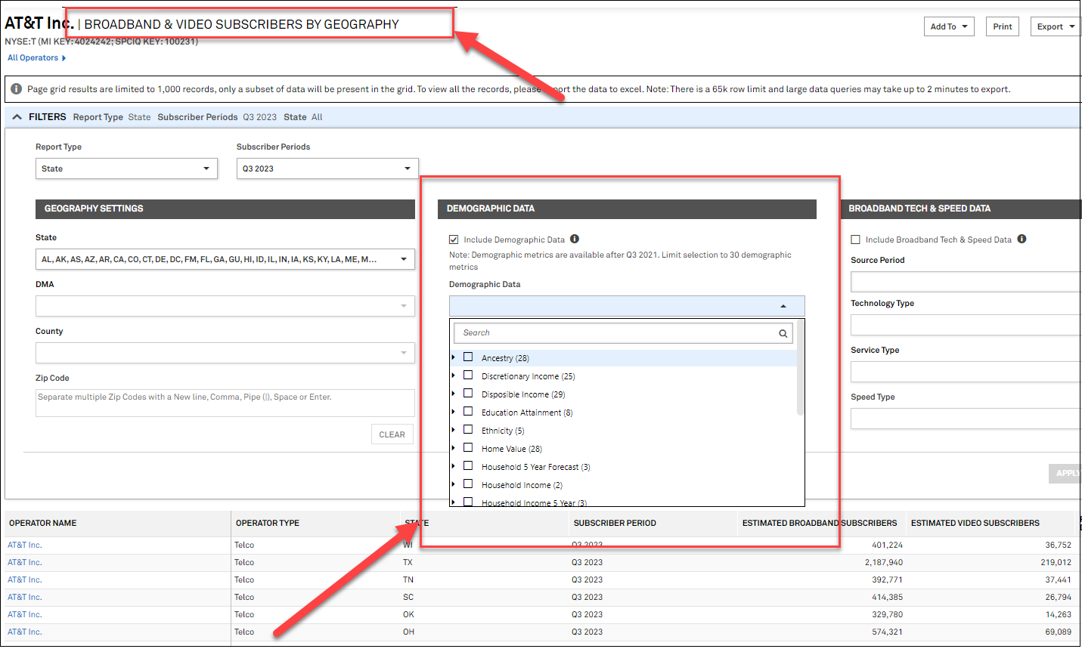Open the Subscriber Periods Q3 2023 dropdown
This screenshot has height=649, width=1082.
coord(327,168)
